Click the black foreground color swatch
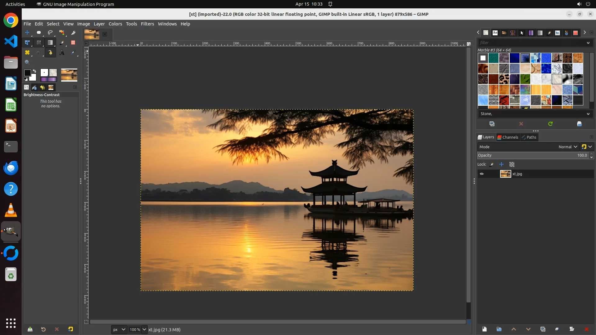The image size is (596, 335). click(27, 73)
